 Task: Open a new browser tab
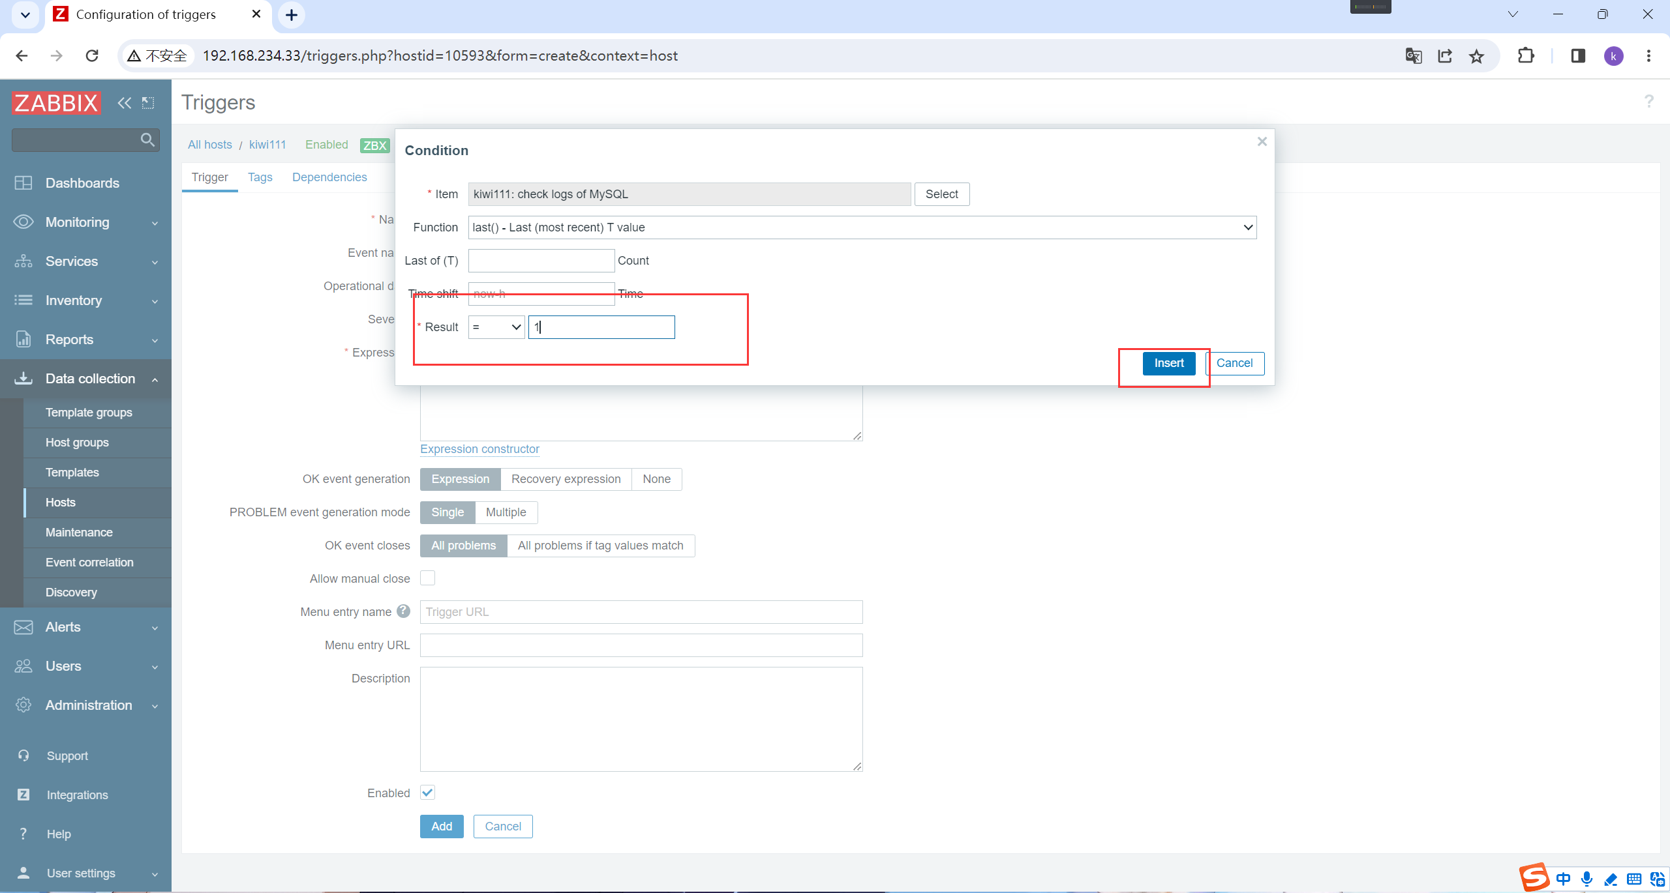click(x=292, y=14)
